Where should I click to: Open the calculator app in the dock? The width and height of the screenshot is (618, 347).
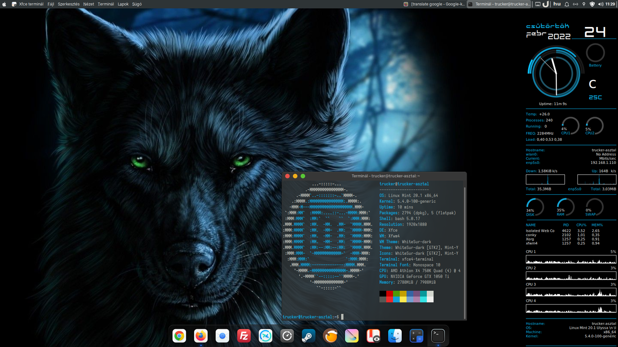coord(416,336)
